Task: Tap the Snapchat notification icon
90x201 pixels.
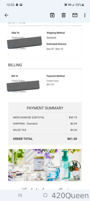Action: click(x=17, y=5)
